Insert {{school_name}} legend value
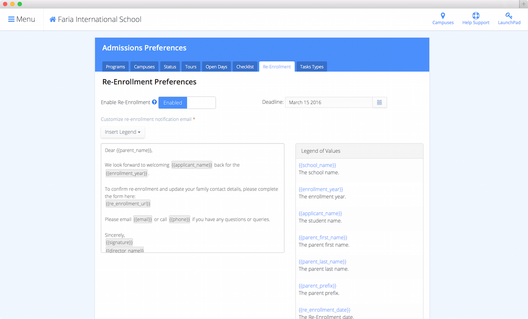The image size is (528, 319). (x=318, y=165)
